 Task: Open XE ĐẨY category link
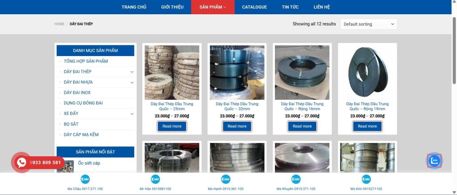tap(71, 114)
